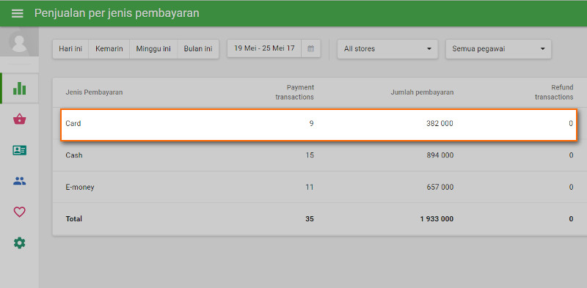Click the 11 transactions count for E-money
The width and height of the screenshot is (587, 288).
tap(310, 187)
